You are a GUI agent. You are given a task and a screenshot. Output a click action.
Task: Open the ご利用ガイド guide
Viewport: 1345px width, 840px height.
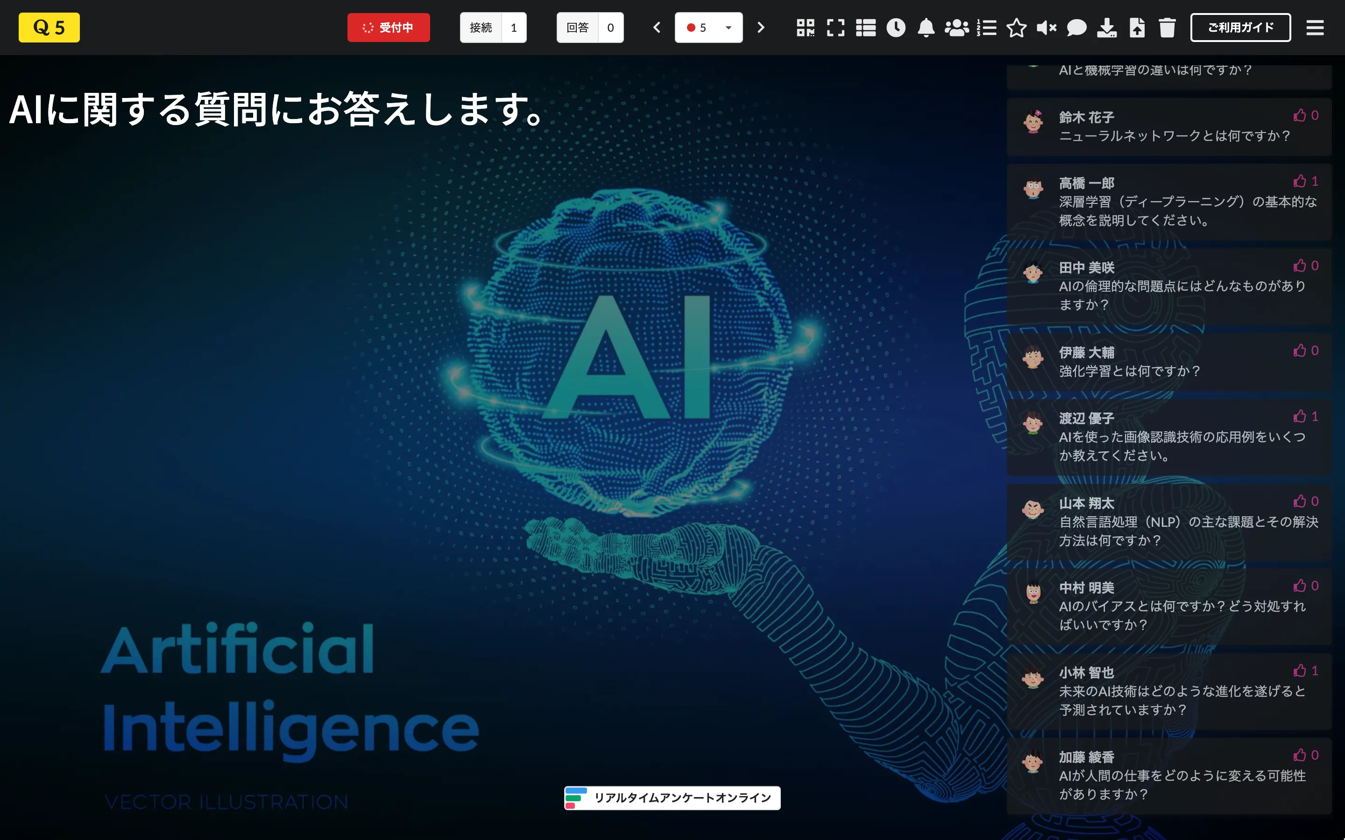[1240, 27]
